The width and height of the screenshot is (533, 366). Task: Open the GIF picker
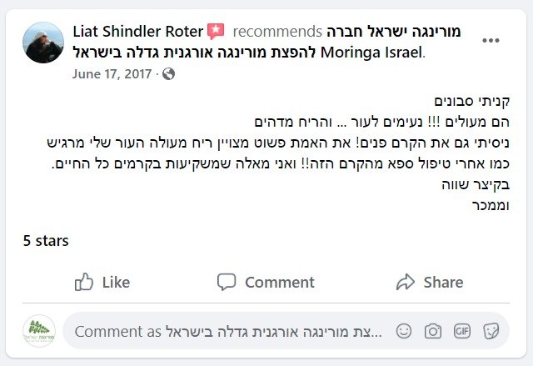(x=462, y=331)
